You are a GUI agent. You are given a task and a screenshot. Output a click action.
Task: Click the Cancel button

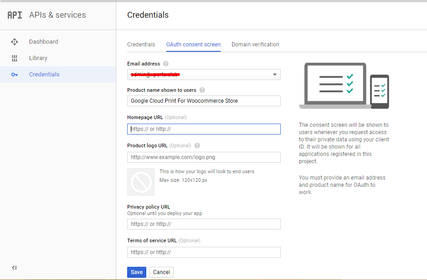(x=161, y=272)
